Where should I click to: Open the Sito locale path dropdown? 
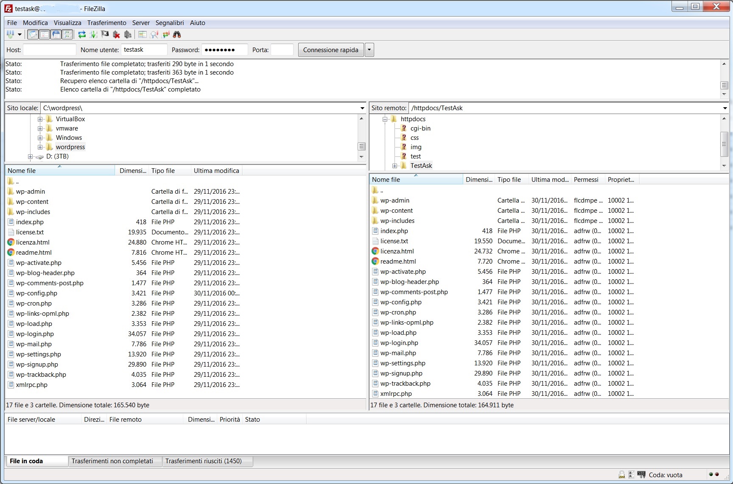[362, 108]
